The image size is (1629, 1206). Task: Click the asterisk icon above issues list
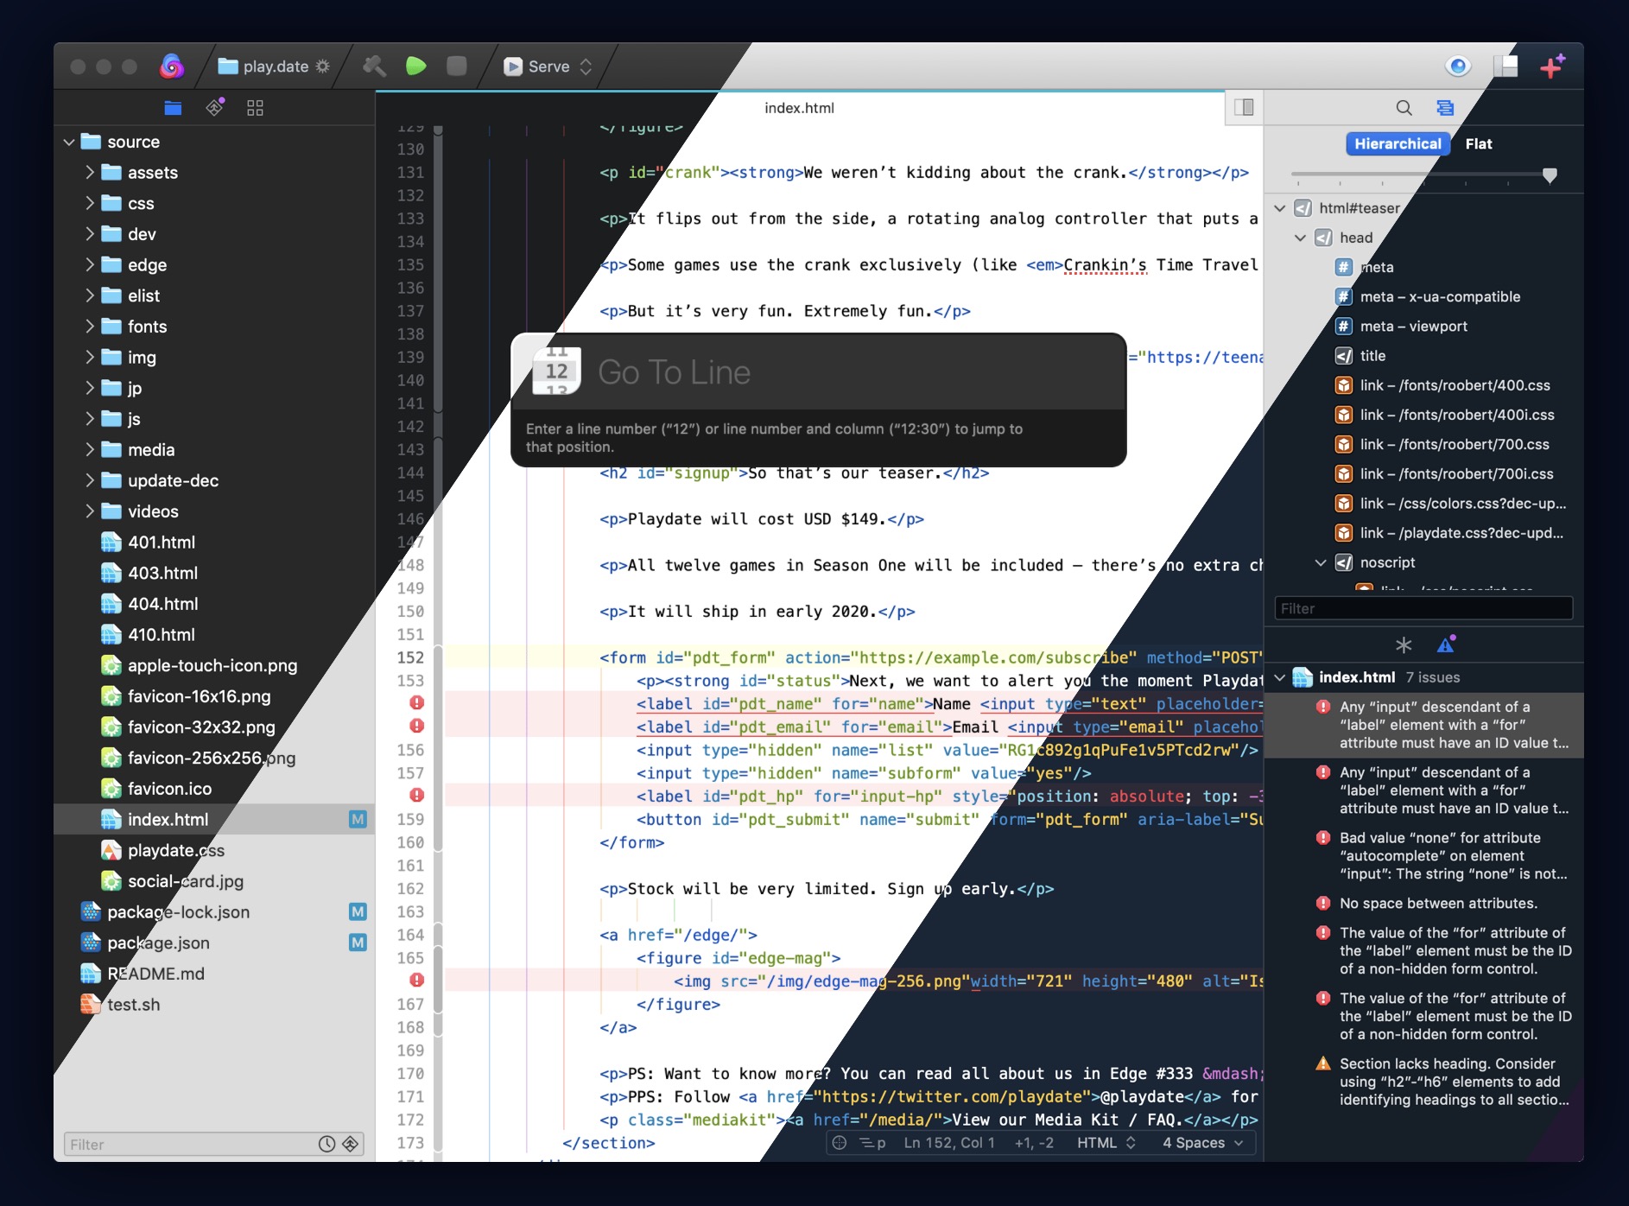tap(1404, 644)
